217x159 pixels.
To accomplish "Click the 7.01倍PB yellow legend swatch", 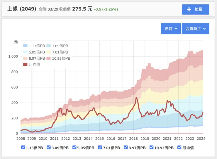I will 48,52.
